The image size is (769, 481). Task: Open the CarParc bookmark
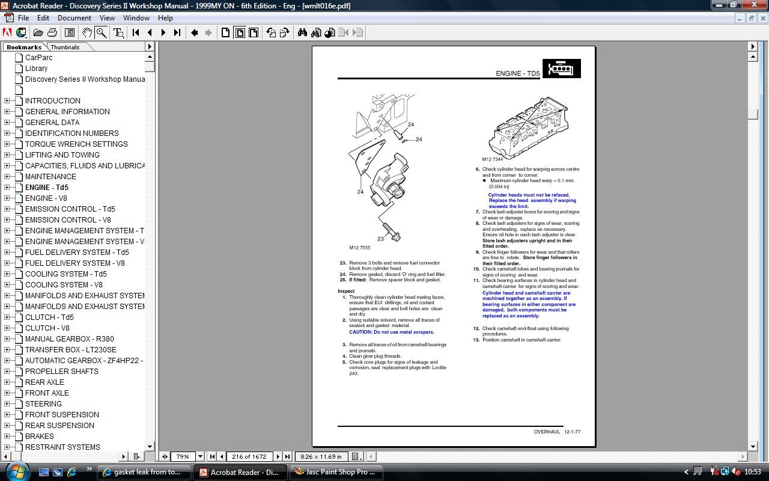tap(38, 57)
